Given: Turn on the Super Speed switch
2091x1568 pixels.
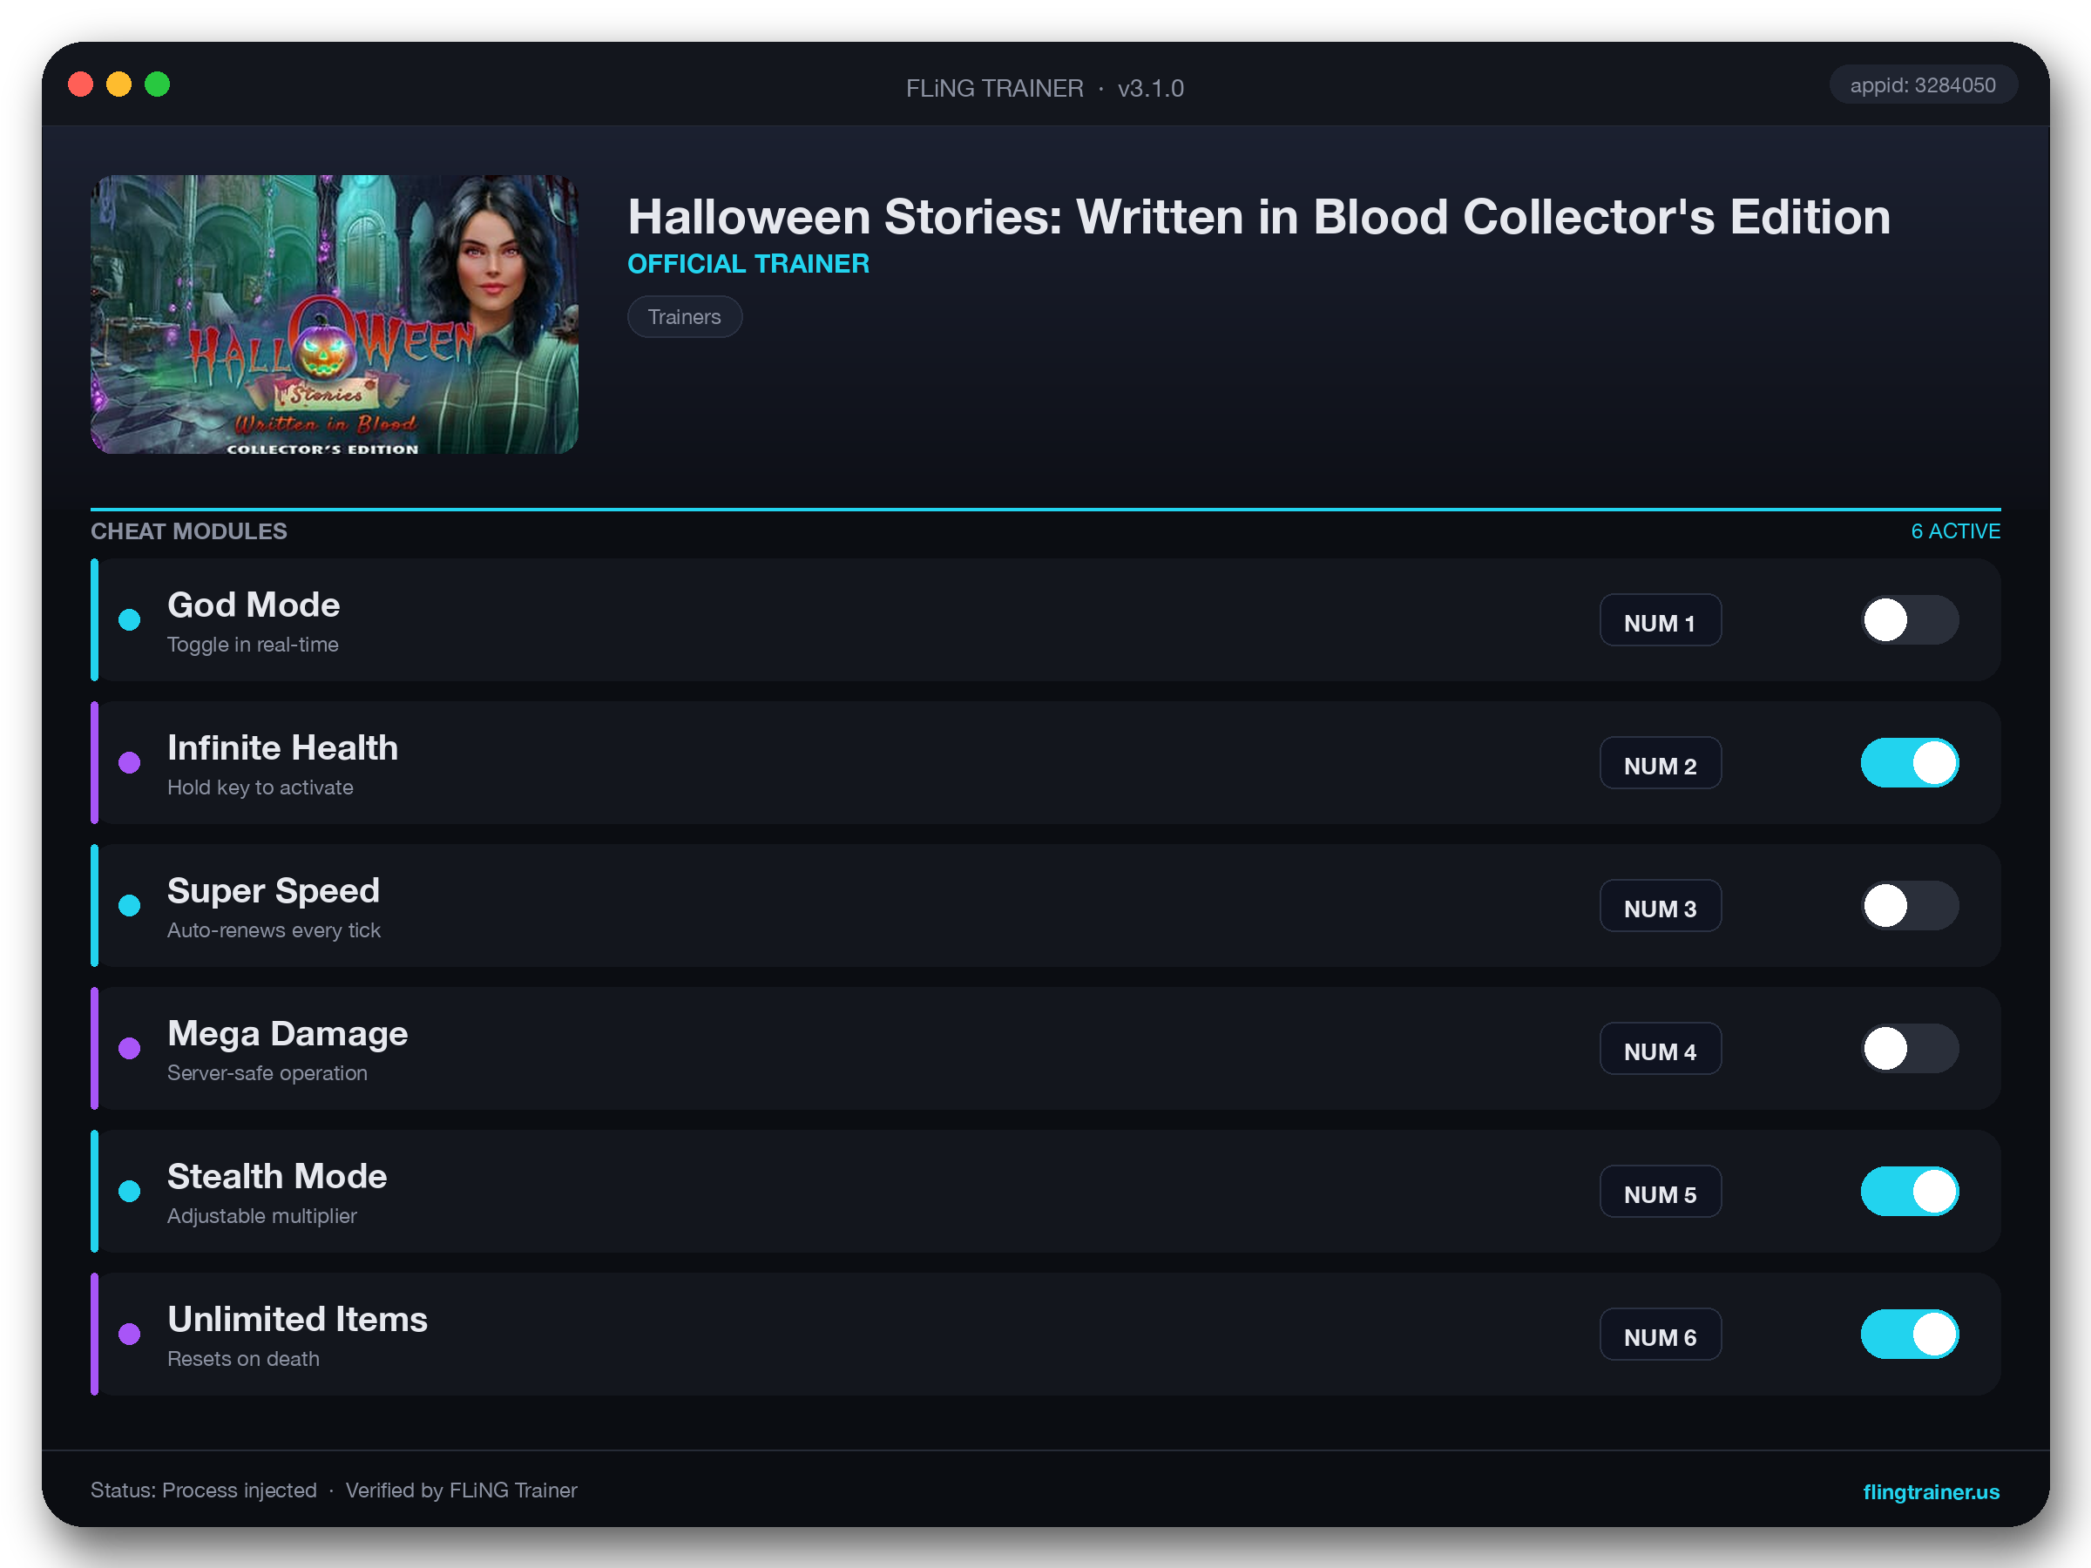Looking at the screenshot, I should (1910, 905).
